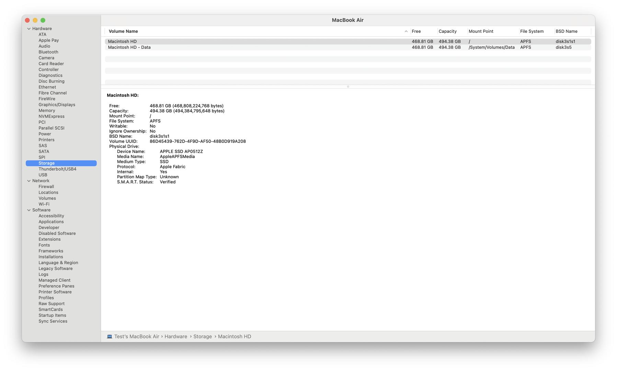Select Macintosh HD - Data volume row
Viewport: 617px width, 371px height.
[x=348, y=47]
